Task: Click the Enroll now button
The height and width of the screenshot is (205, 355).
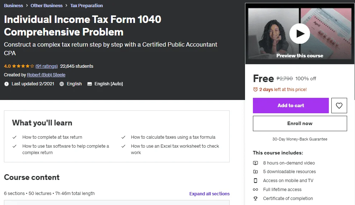Action: tap(300, 123)
